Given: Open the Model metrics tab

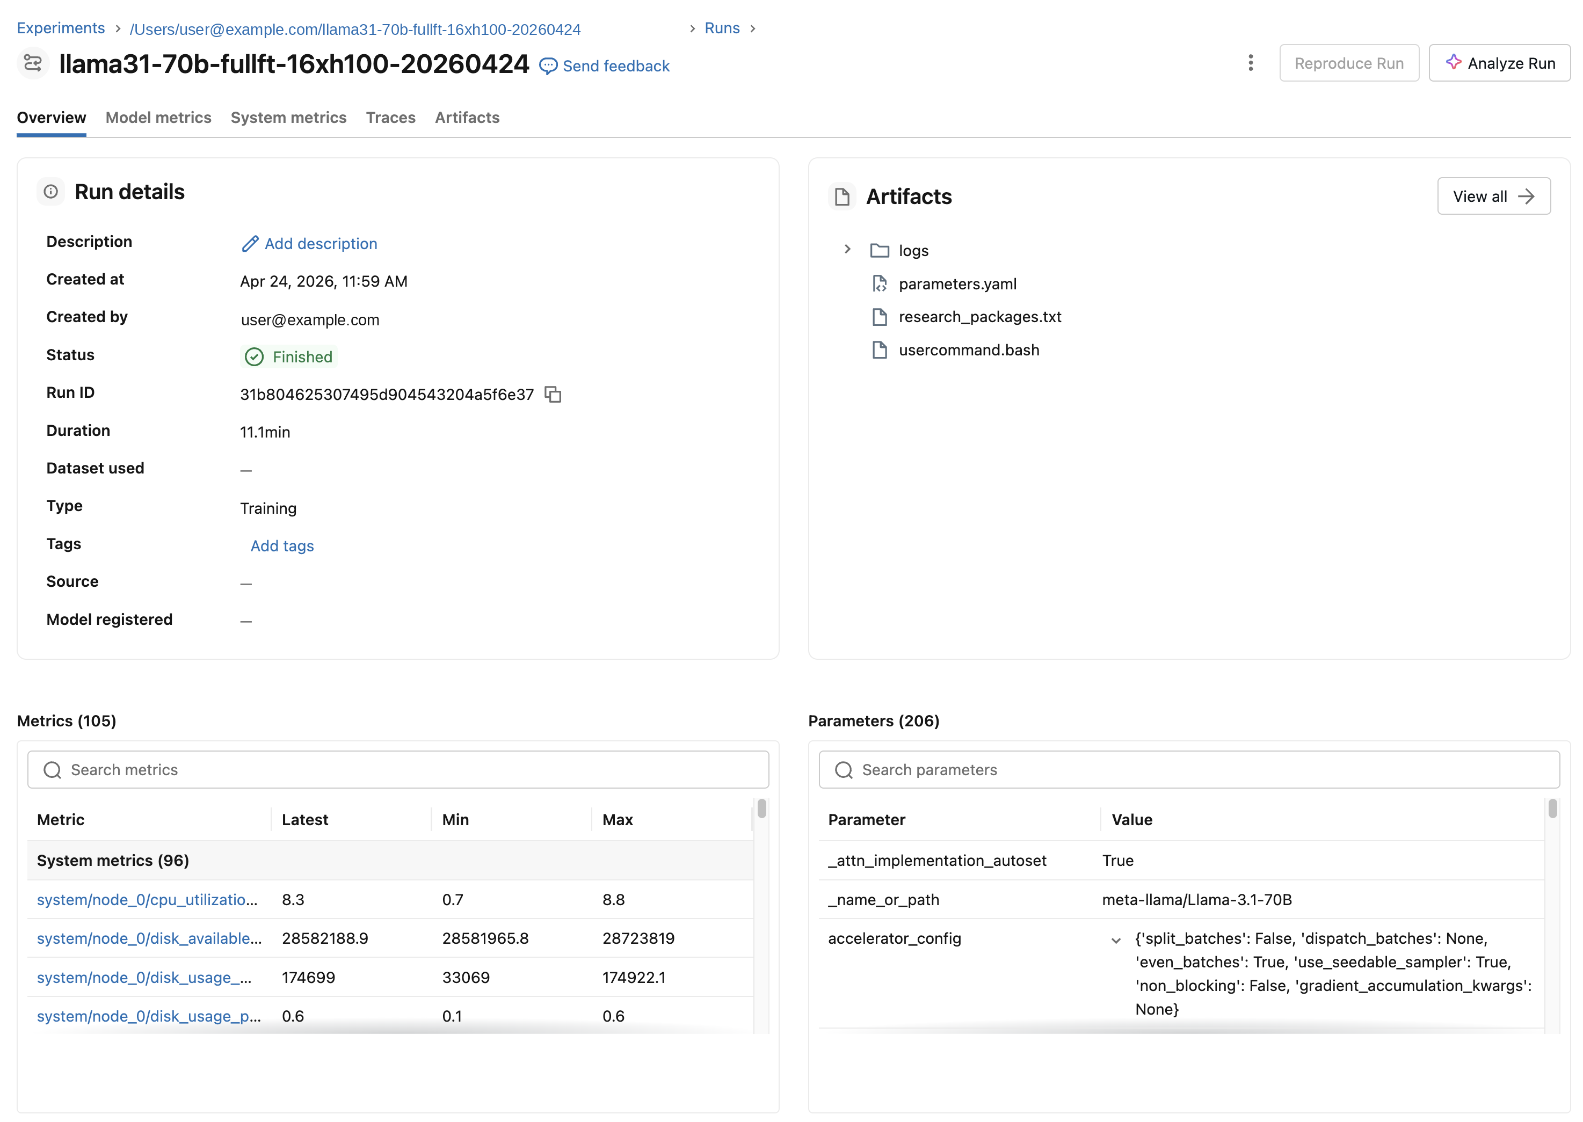Looking at the screenshot, I should pos(158,118).
